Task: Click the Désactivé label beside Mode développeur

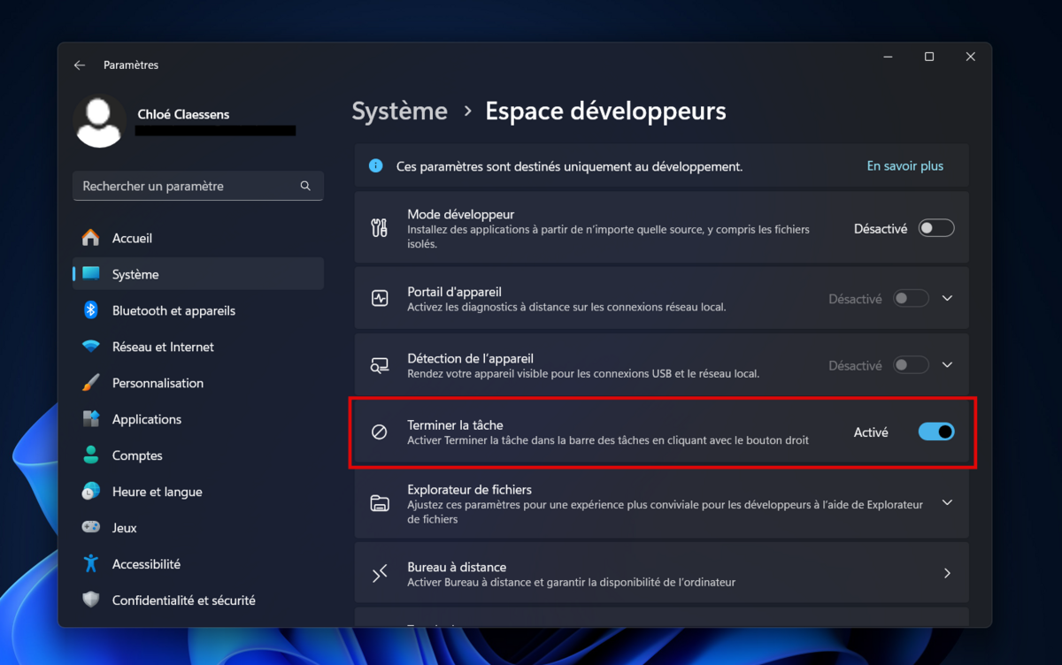Action: click(x=881, y=228)
